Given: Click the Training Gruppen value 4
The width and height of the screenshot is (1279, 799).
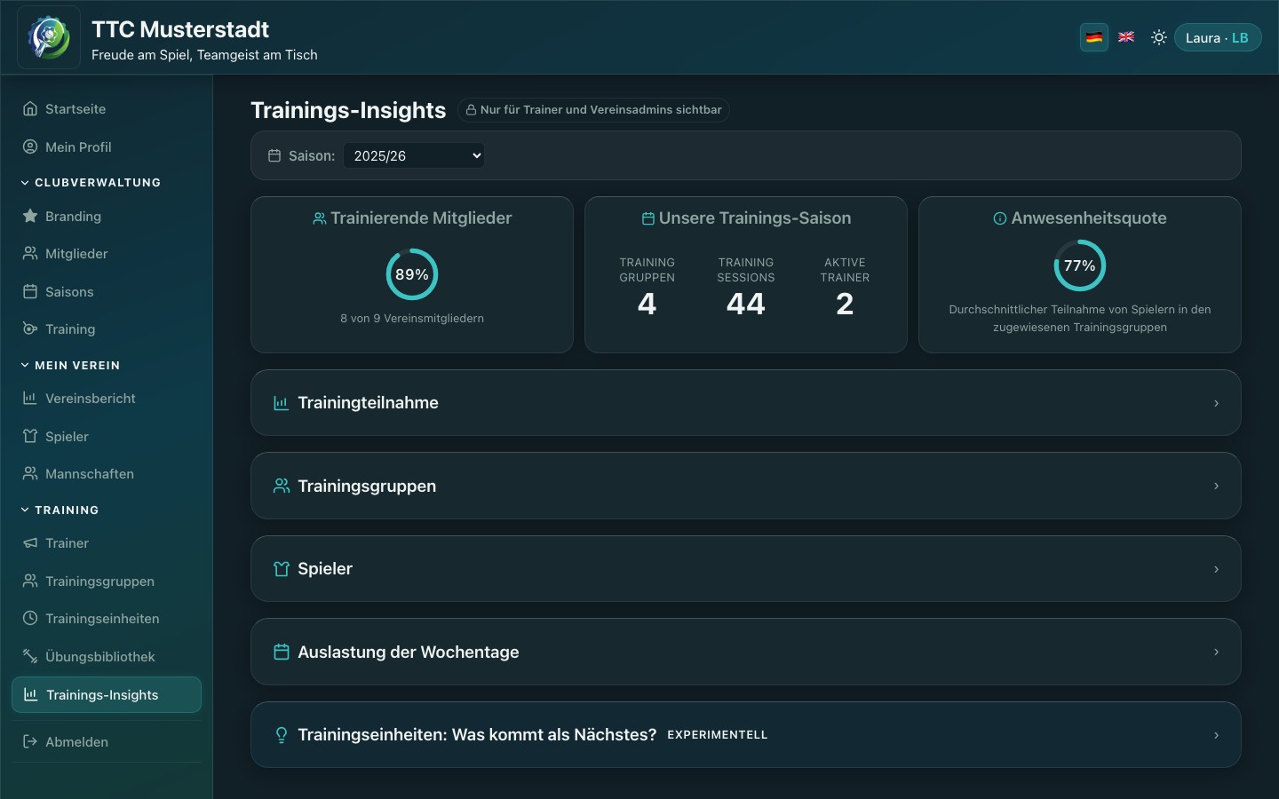Looking at the screenshot, I should (647, 305).
